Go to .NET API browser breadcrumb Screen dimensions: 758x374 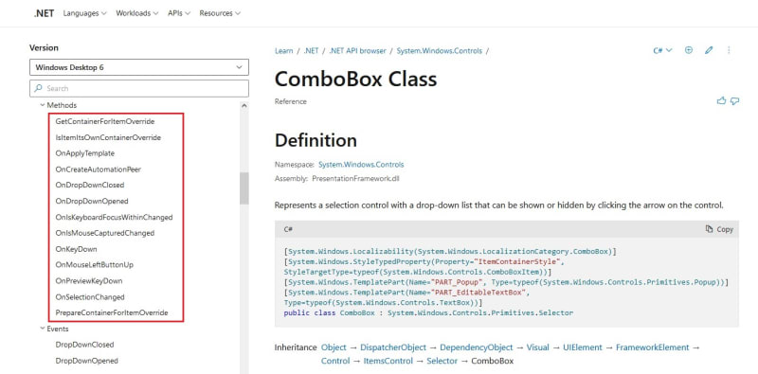[x=358, y=51]
